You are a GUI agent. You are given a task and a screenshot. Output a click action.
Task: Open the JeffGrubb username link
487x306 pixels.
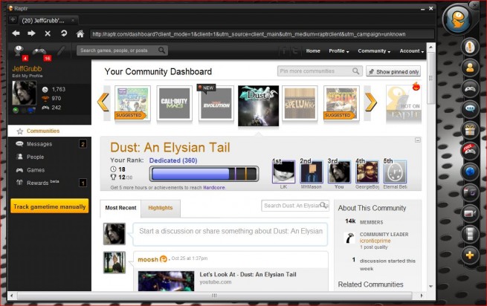(x=27, y=68)
